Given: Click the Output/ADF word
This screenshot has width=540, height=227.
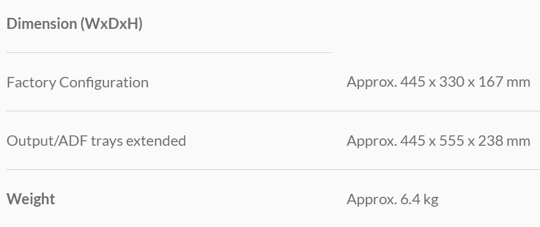Looking at the screenshot, I should point(47,141).
